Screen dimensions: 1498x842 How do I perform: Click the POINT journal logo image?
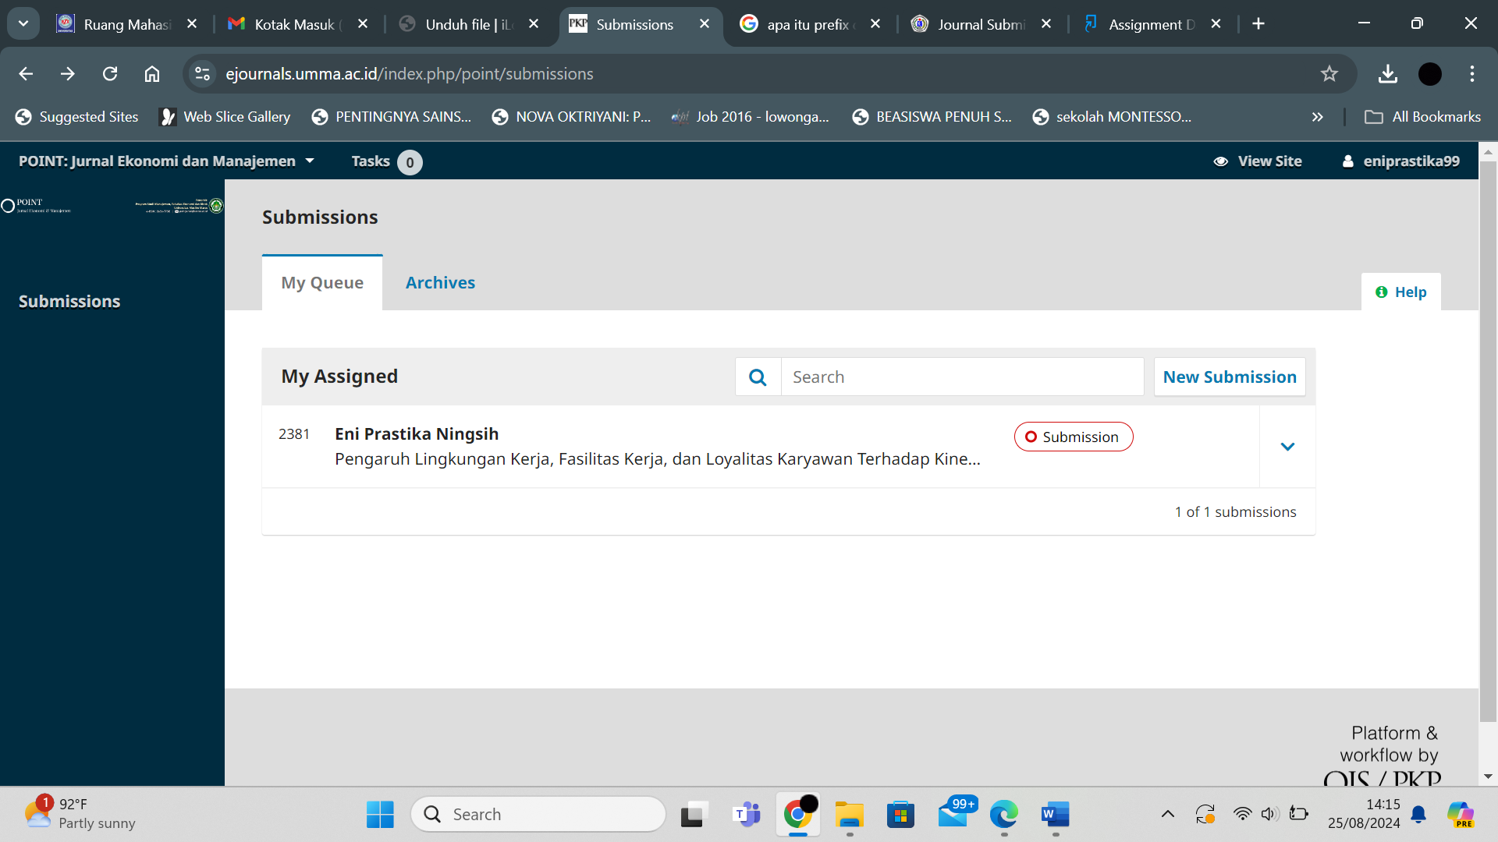tap(112, 206)
